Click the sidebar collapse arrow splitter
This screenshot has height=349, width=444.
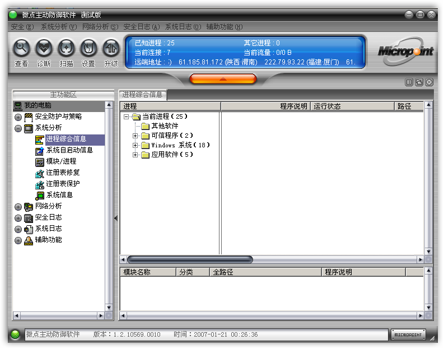(116, 218)
